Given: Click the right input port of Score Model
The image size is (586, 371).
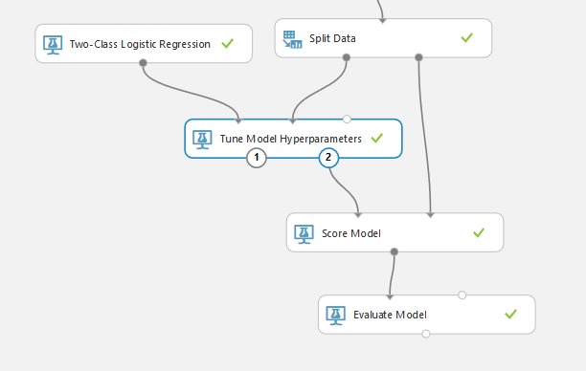Looking at the screenshot, I should (x=431, y=215).
